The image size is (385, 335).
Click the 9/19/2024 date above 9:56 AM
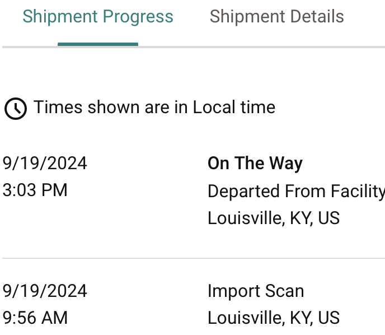click(45, 291)
